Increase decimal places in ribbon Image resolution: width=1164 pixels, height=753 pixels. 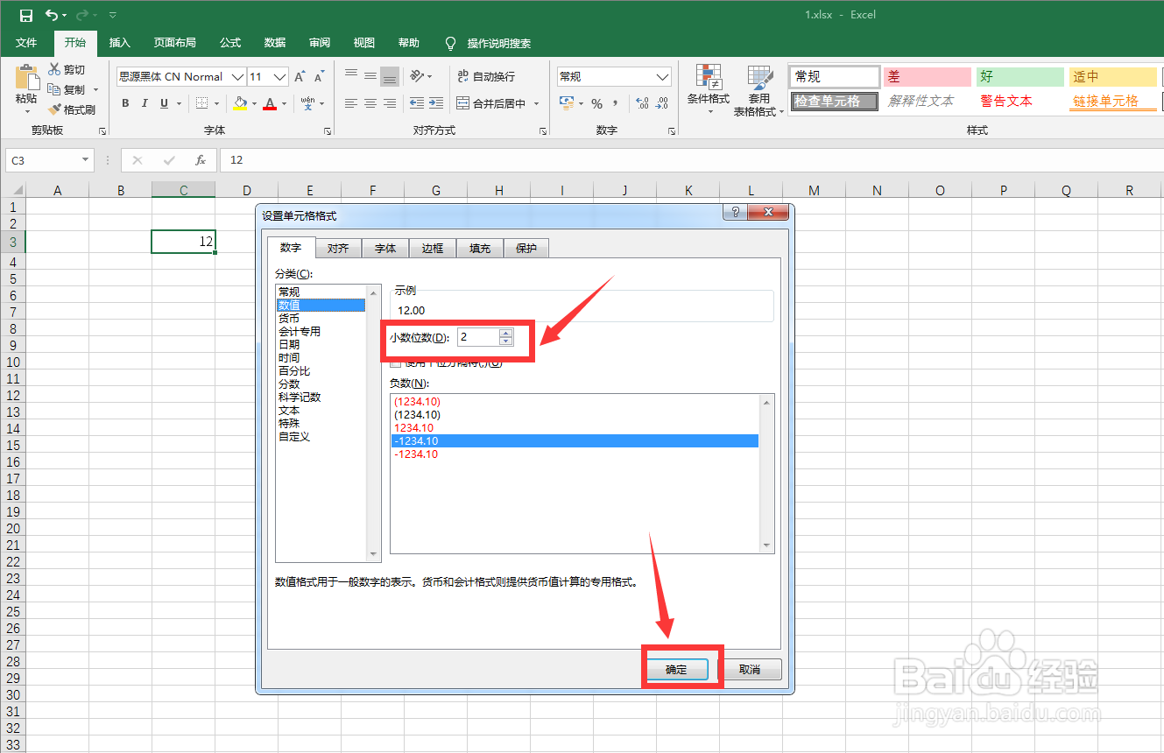tap(642, 103)
